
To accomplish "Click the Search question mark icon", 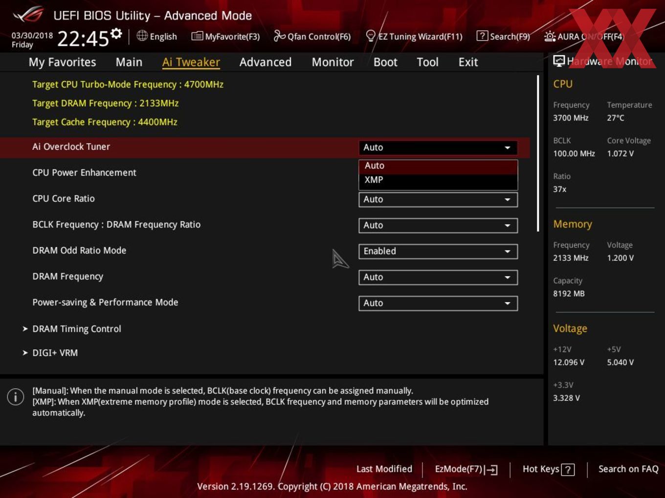I will (x=482, y=36).
